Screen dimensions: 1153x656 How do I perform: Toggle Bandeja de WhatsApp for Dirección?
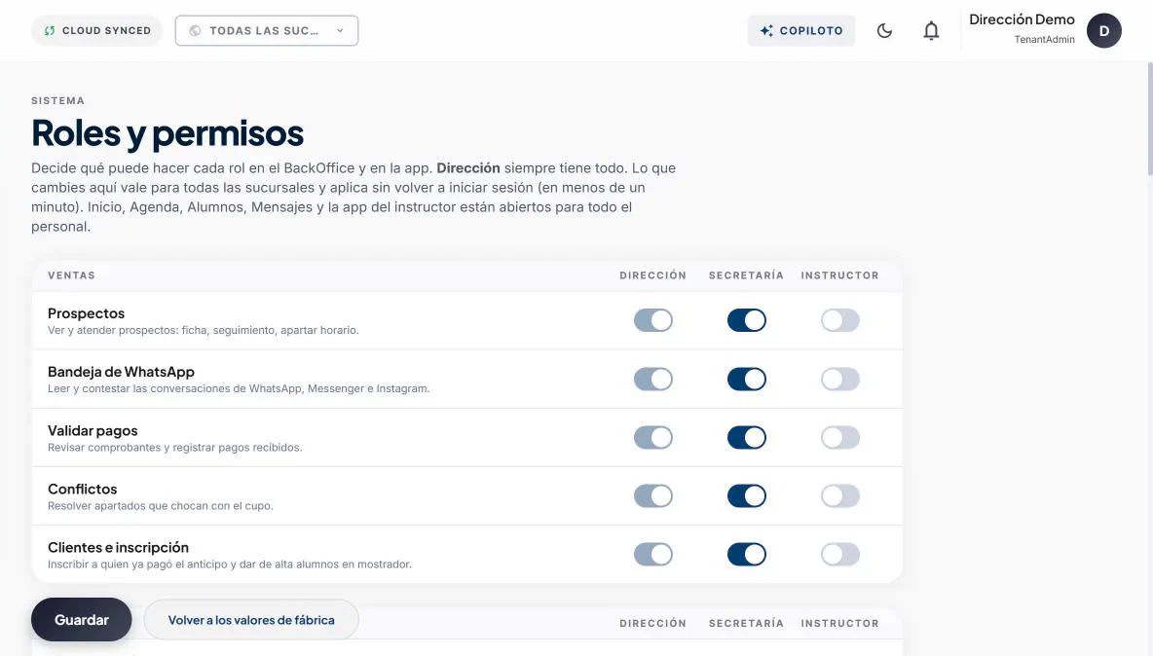pyautogui.click(x=653, y=379)
